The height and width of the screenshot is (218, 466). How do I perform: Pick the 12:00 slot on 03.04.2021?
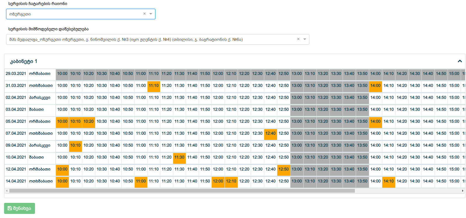click(x=218, y=110)
